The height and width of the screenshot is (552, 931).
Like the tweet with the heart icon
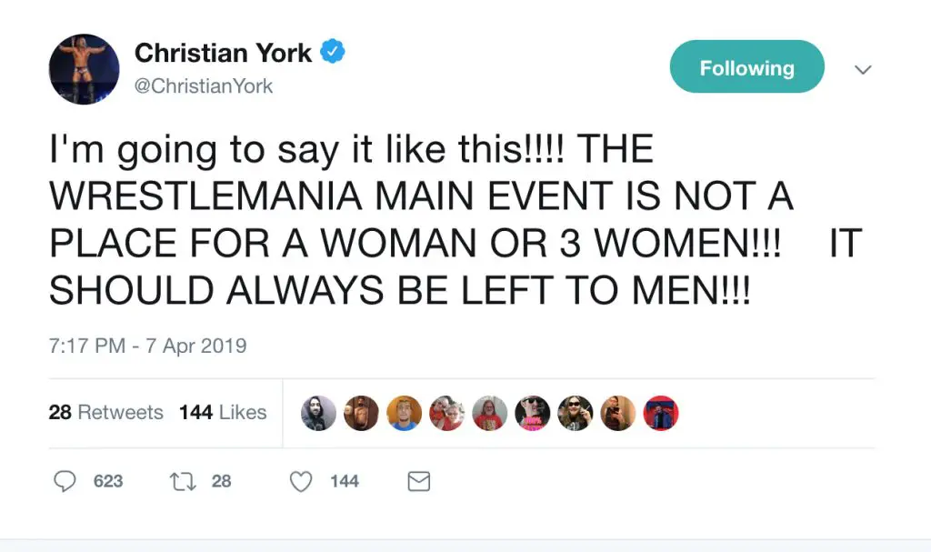(x=301, y=481)
